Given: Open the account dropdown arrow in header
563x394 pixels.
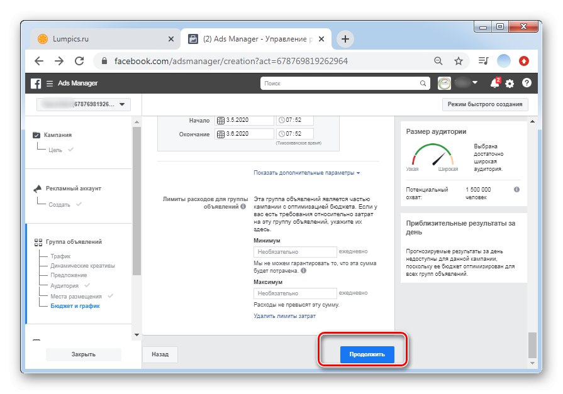Looking at the screenshot, I should (475, 82).
